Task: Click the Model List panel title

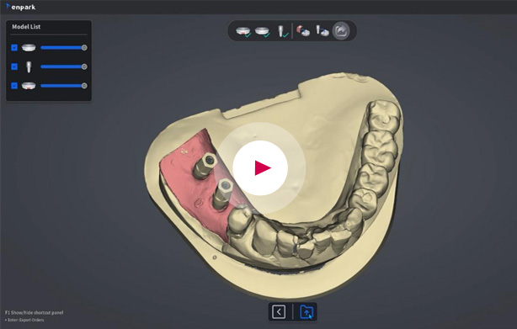Action: pyautogui.click(x=26, y=27)
